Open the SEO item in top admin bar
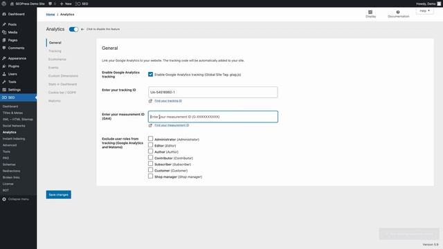This screenshot has height=249, width=443. [82, 3]
